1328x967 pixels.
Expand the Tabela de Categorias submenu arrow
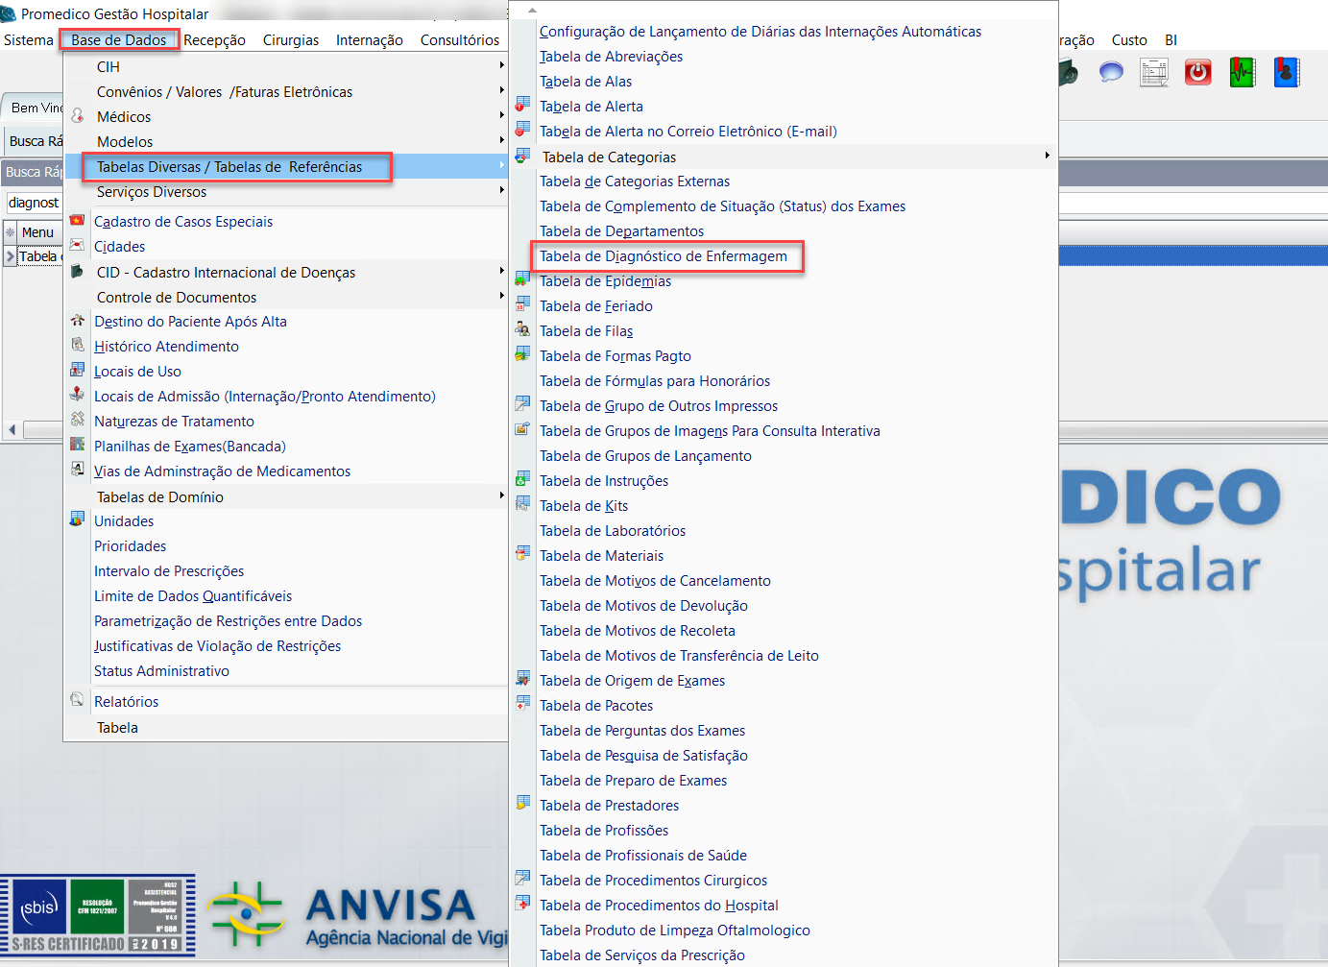(1047, 157)
